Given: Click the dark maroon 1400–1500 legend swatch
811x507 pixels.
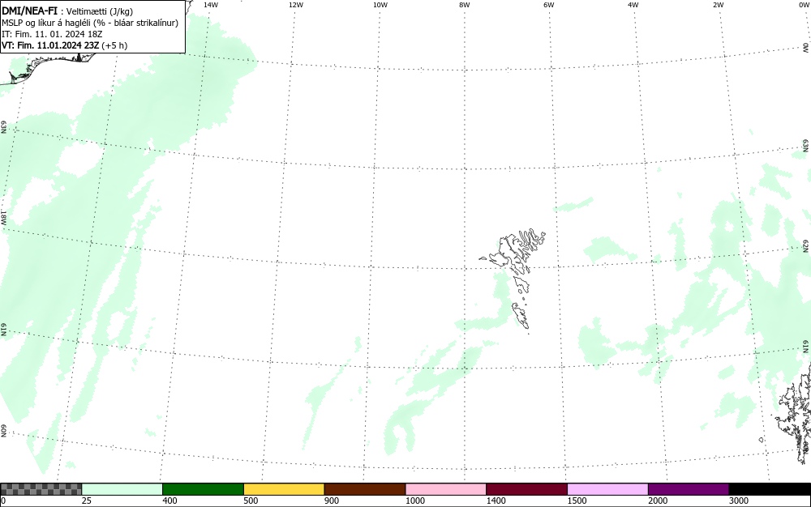Looking at the screenshot, I should [526, 489].
